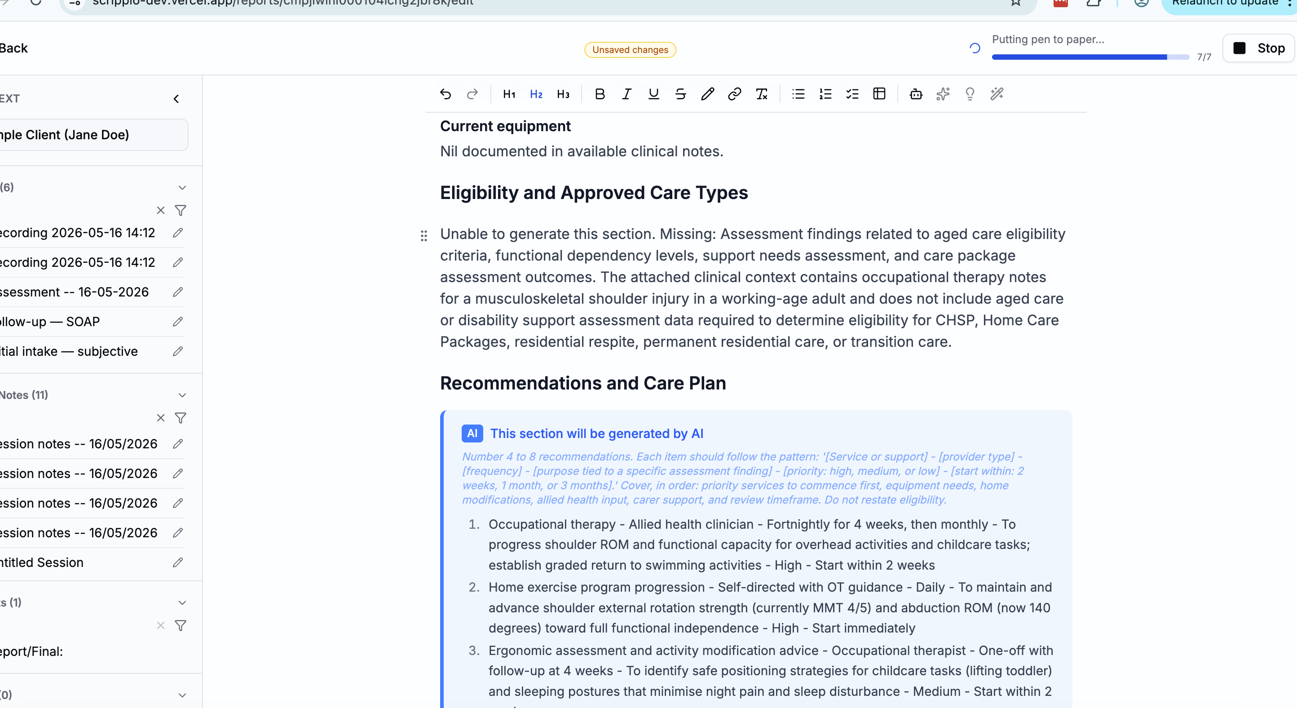Viewport: 1297px width, 708px height.
Task: Collapse the (1) items section
Action: [182, 603]
